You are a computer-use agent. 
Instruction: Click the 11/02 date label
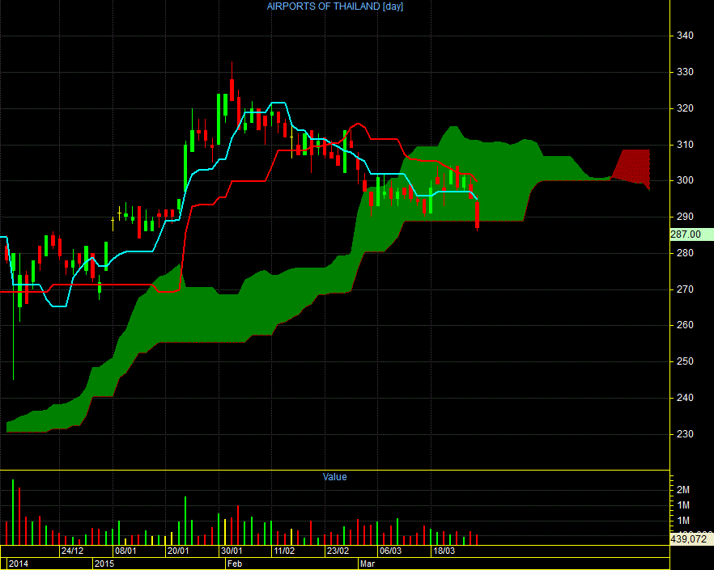pyautogui.click(x=284, y=551)
